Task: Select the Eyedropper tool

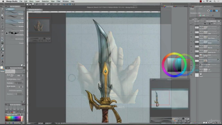Action: tap(2, 27)
